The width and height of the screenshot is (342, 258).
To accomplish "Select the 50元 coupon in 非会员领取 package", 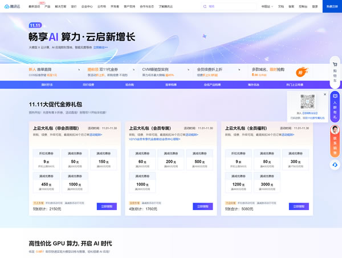I will point(75,160).
